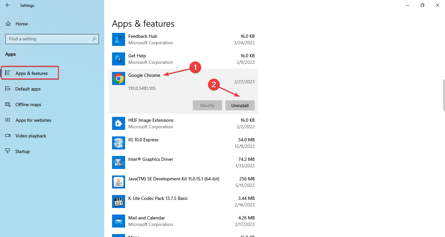Select the Feedback Hub icon
Screen dimensions: 445x237
click(x=118, y=39)
